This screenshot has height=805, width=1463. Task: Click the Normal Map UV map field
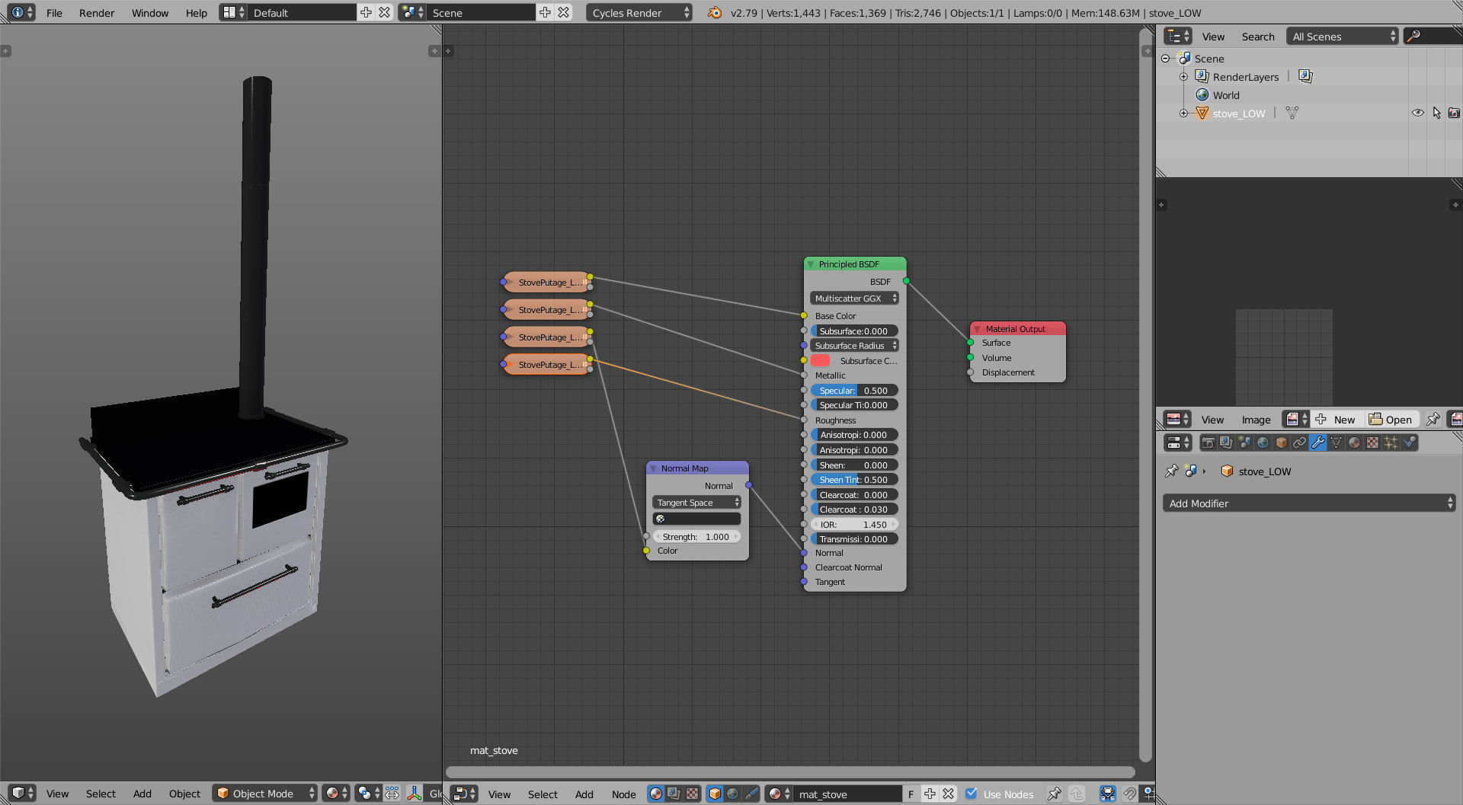coord(696,519)
